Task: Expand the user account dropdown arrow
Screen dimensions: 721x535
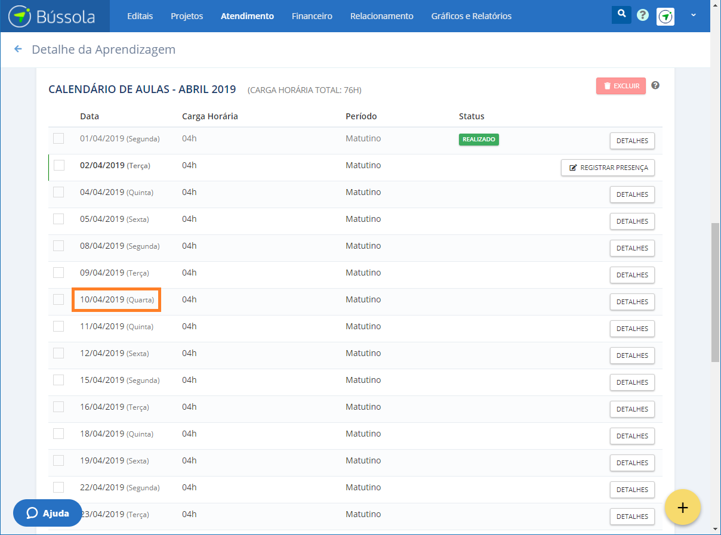Action: click(693, 16)
